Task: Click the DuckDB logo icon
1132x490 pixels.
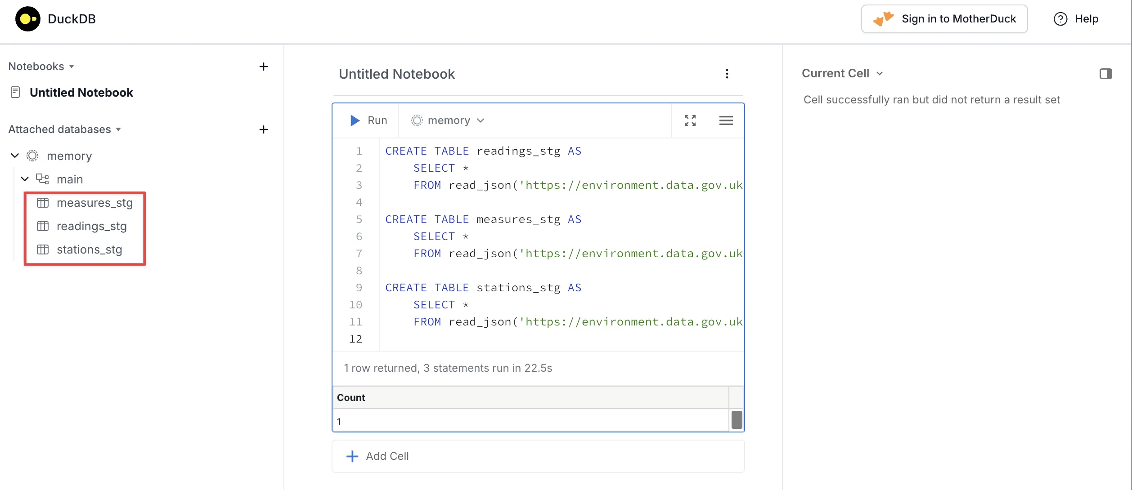Action: point(27,19)
